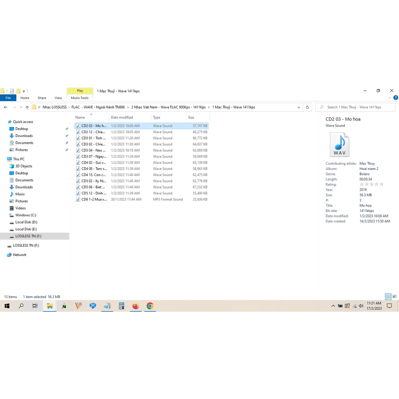Open 3D Objects in the navigation pane
The width and height of the screenshot is (399, 399).
(x=24, y=166)
